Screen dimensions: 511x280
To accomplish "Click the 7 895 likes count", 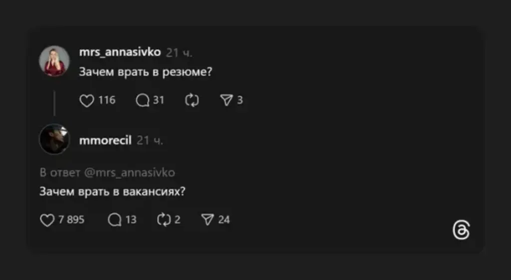I will pyautogui.click(x=71, y=220).
